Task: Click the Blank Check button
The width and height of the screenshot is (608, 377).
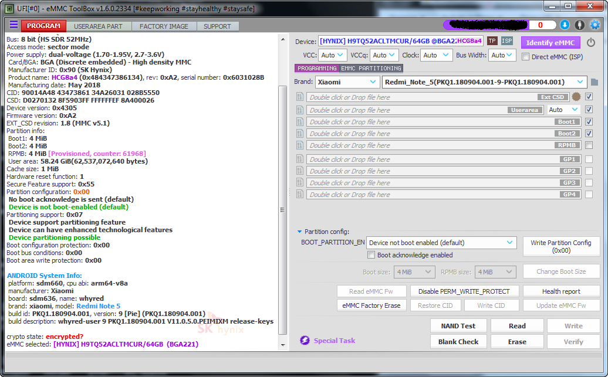Action: 458,342
